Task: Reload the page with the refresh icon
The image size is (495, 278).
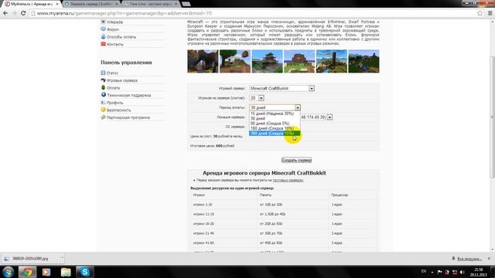Action: click(x=23, y=13)
